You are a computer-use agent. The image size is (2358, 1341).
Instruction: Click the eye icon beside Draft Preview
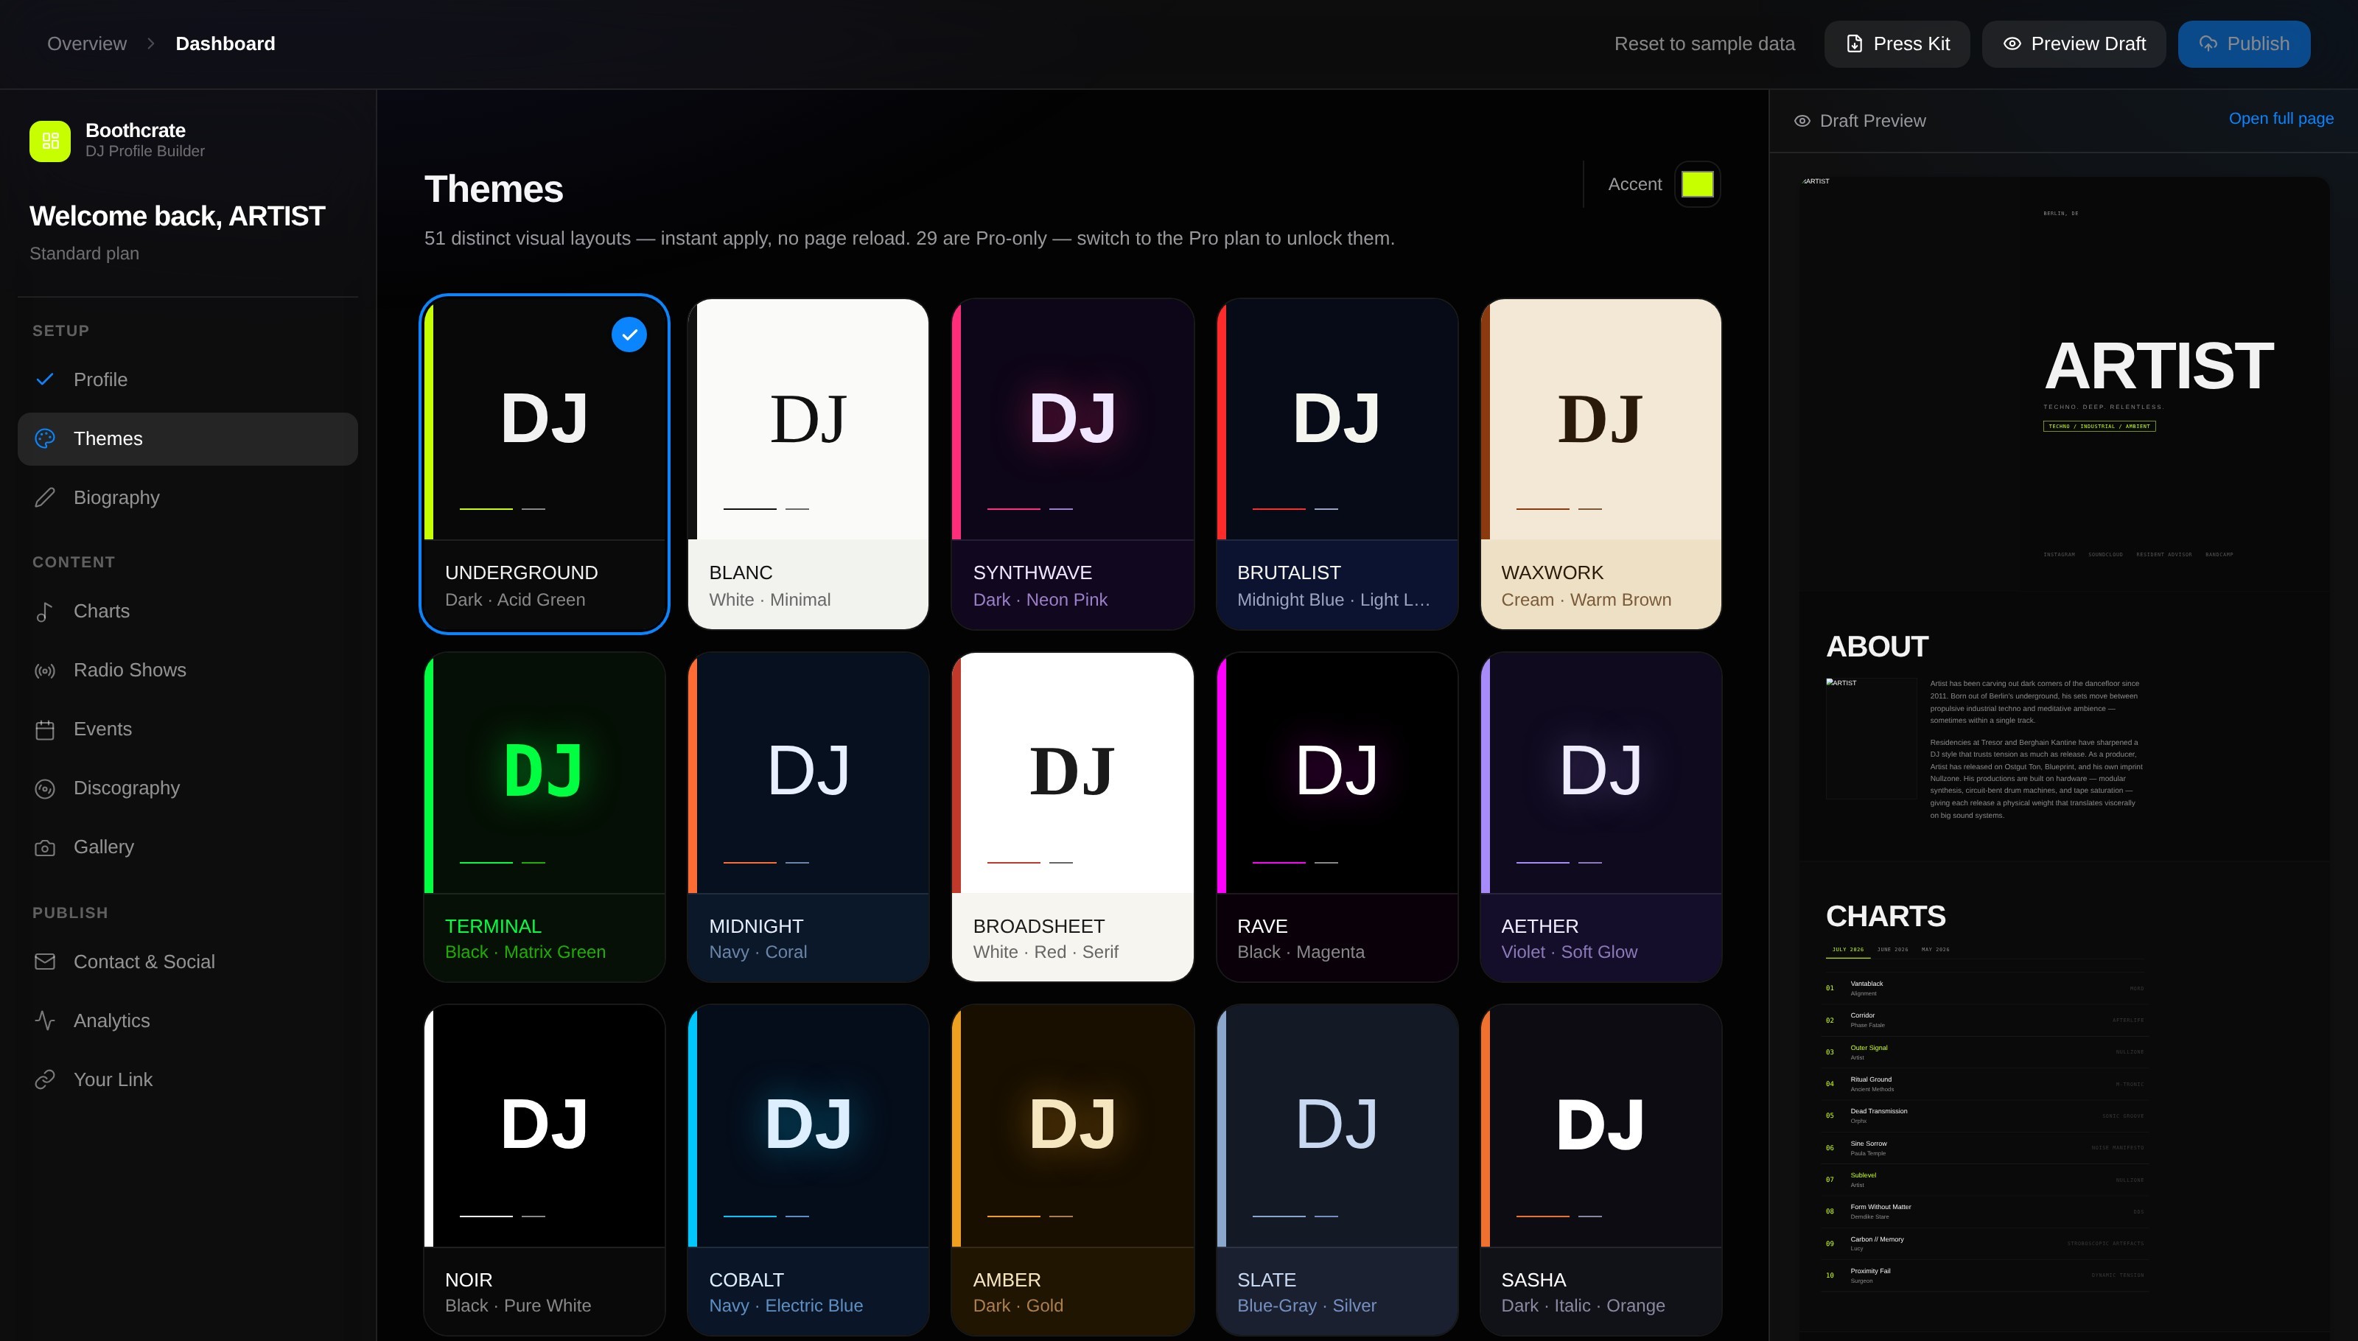[1802, 121]
